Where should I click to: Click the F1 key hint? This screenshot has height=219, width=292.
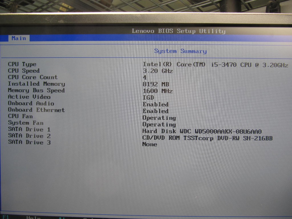point(6,217)
